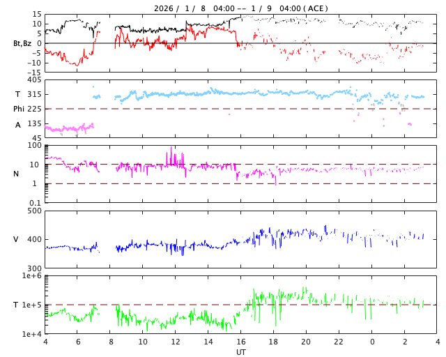Click the "100" tick on the N panel
Viewport: 446px width, 357px height.
(36, 146)
